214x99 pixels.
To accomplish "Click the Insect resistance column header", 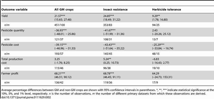I will [115, 10].
